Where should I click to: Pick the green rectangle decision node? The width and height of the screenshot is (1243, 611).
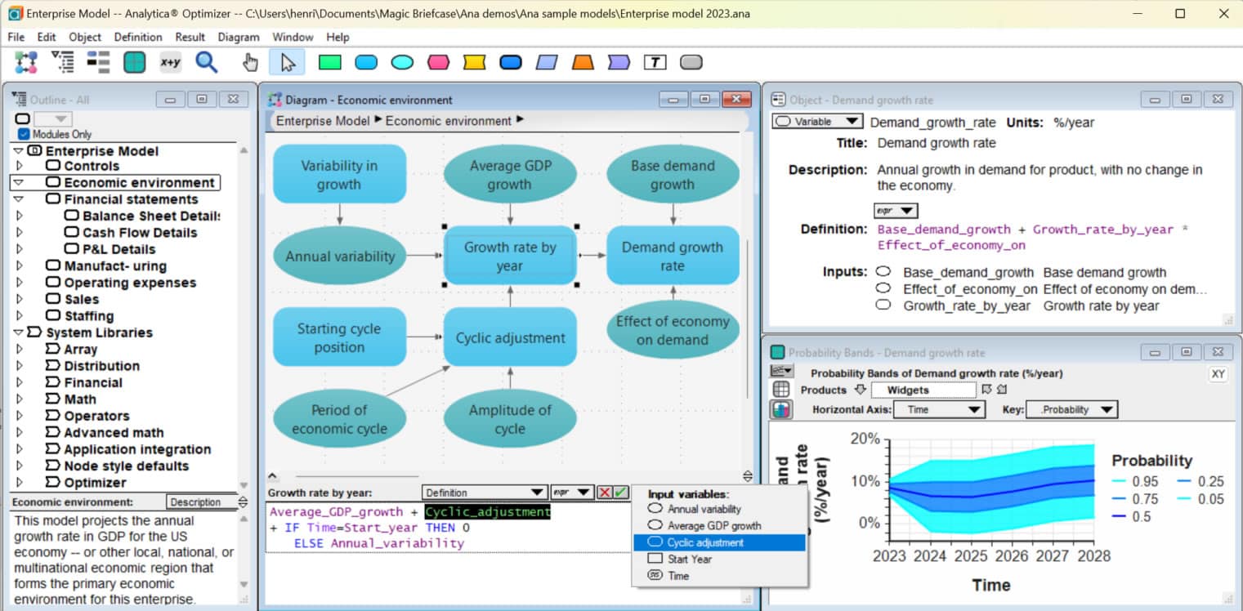329,62
